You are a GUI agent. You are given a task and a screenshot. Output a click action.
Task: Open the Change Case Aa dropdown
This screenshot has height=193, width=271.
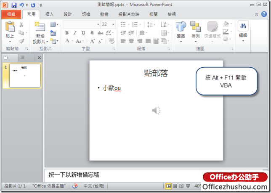click(x=80, y=41)
